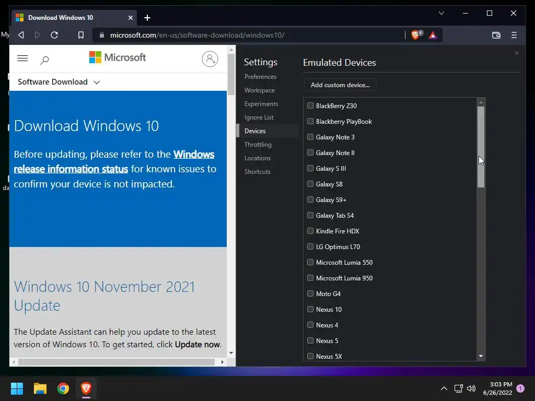Click the Microsoft logo
Image resolution: width=535 pixels, height=401 pixels.
tap(118, 57)
